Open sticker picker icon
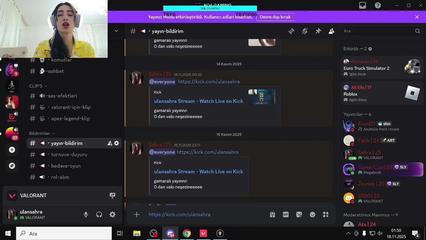Viewport: 426px width, 240px height. tap(299, 215)
